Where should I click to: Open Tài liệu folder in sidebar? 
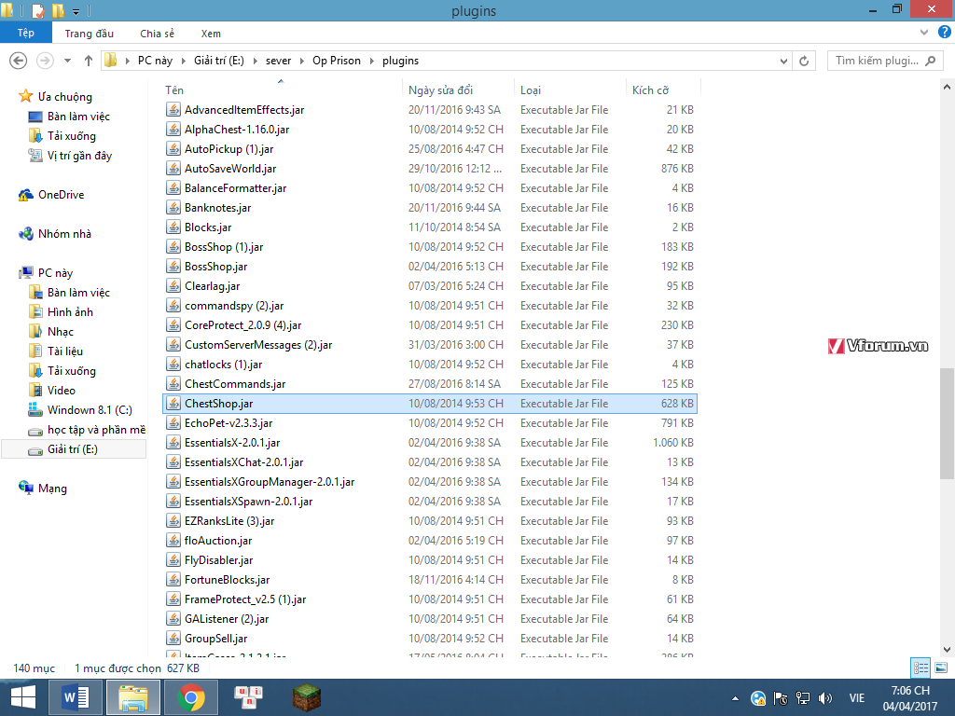(65, 351)
